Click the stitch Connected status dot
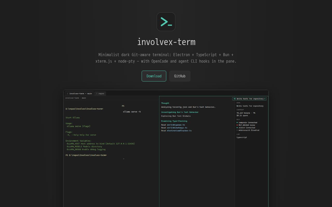 pyautogui.click(x=237, y=128)
